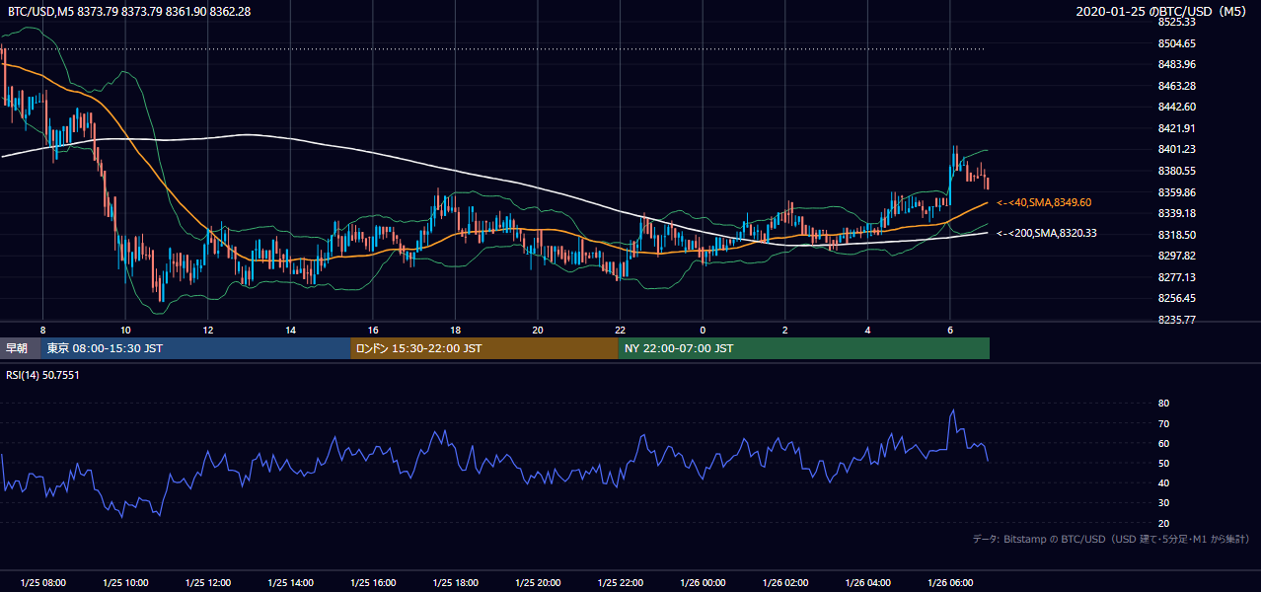This screenshot has height=592, width=1261.
Task: Click the bottom time label 1/25 10:00
Action: [125, 583]
